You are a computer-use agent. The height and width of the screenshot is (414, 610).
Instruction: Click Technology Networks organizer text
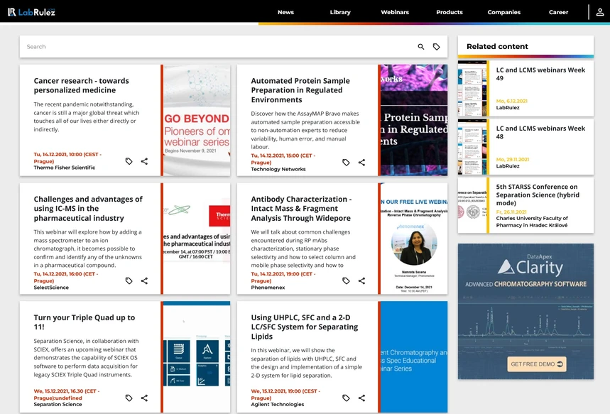point(278,169)
